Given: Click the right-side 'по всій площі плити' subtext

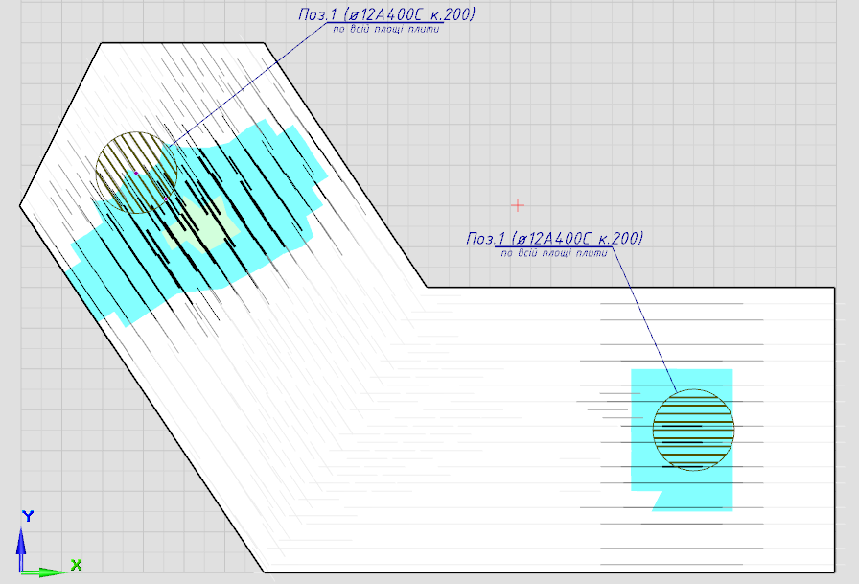Looking at the screenshot, I should (x=553, y=252).
